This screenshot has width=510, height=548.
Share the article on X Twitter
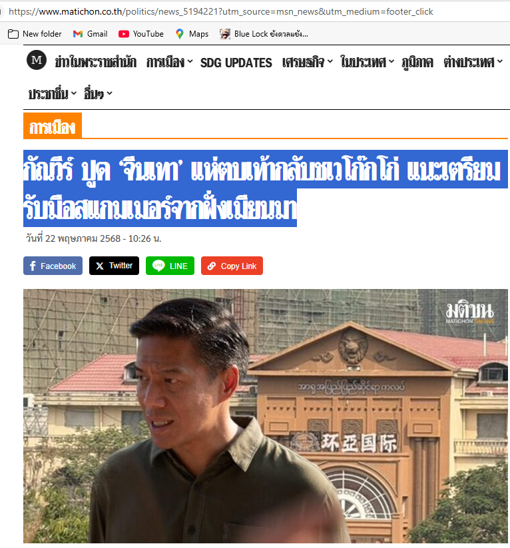tap(114, 266)
